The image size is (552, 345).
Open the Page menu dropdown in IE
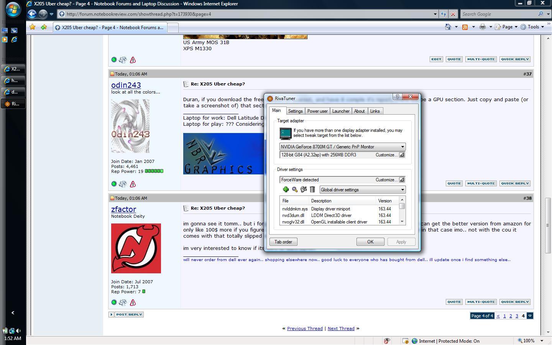point(506,27)
